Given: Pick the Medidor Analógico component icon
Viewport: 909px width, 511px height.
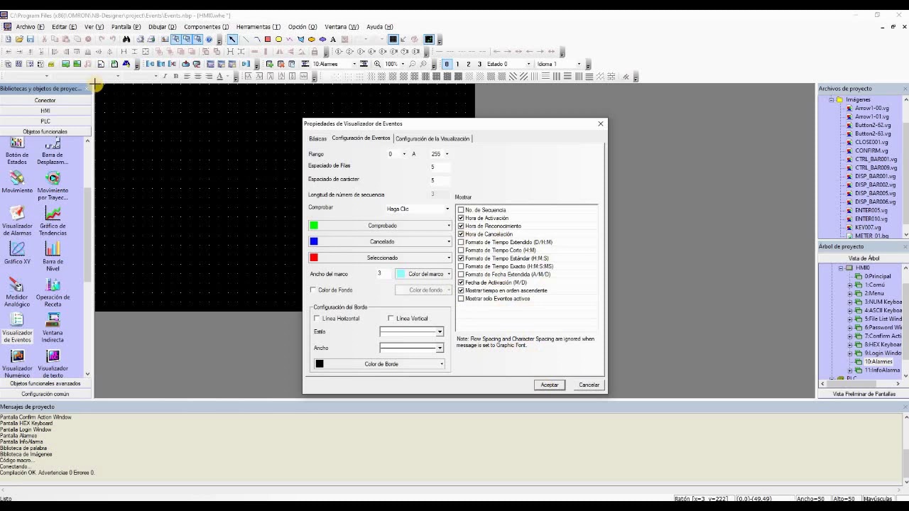Looking at the screenshot, I should click(17, 285).
